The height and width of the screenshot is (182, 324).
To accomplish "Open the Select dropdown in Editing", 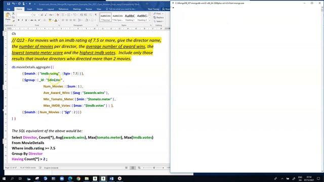I will click(x=158, y=21).
